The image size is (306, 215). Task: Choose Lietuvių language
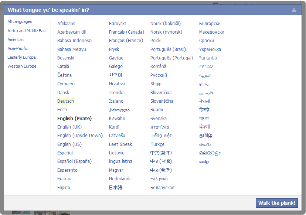pos(117,153)
